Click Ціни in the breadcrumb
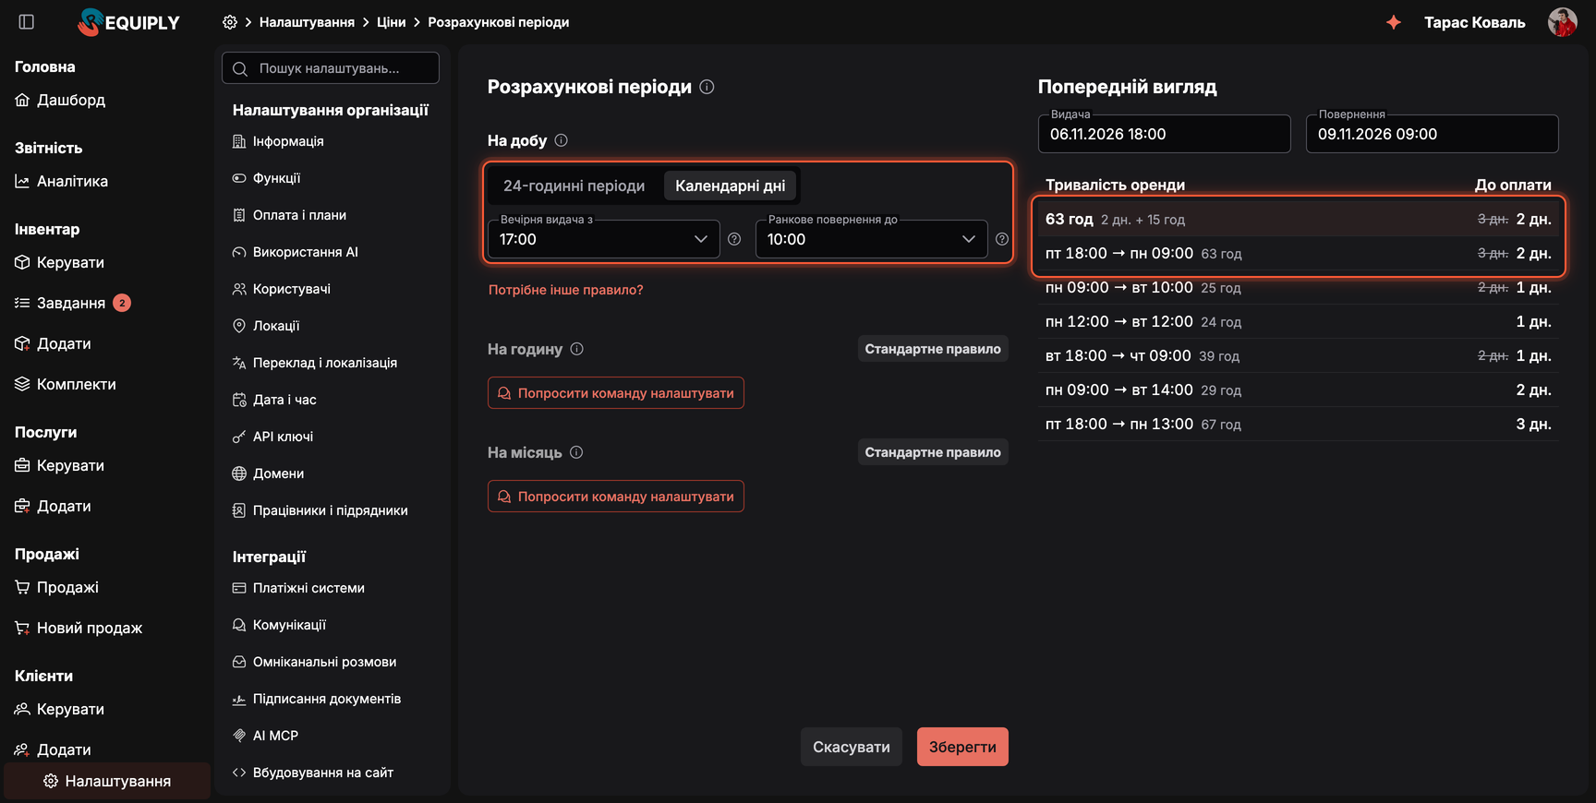Viewport: 1596px width, 803px height. pos(391,22)
